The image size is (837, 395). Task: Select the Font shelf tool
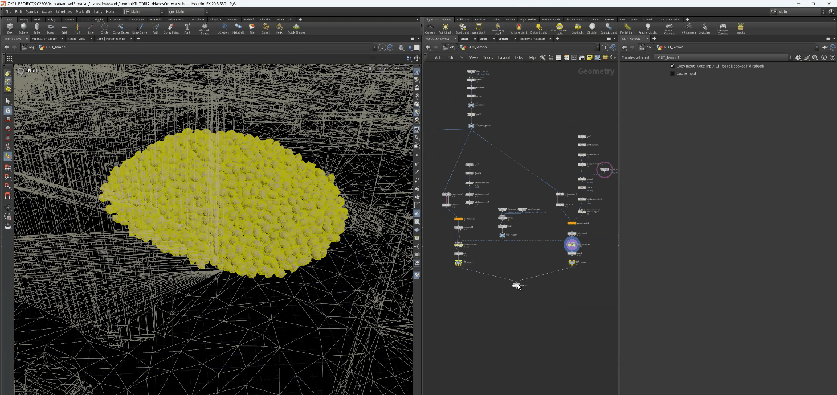(x=187, y=27)
